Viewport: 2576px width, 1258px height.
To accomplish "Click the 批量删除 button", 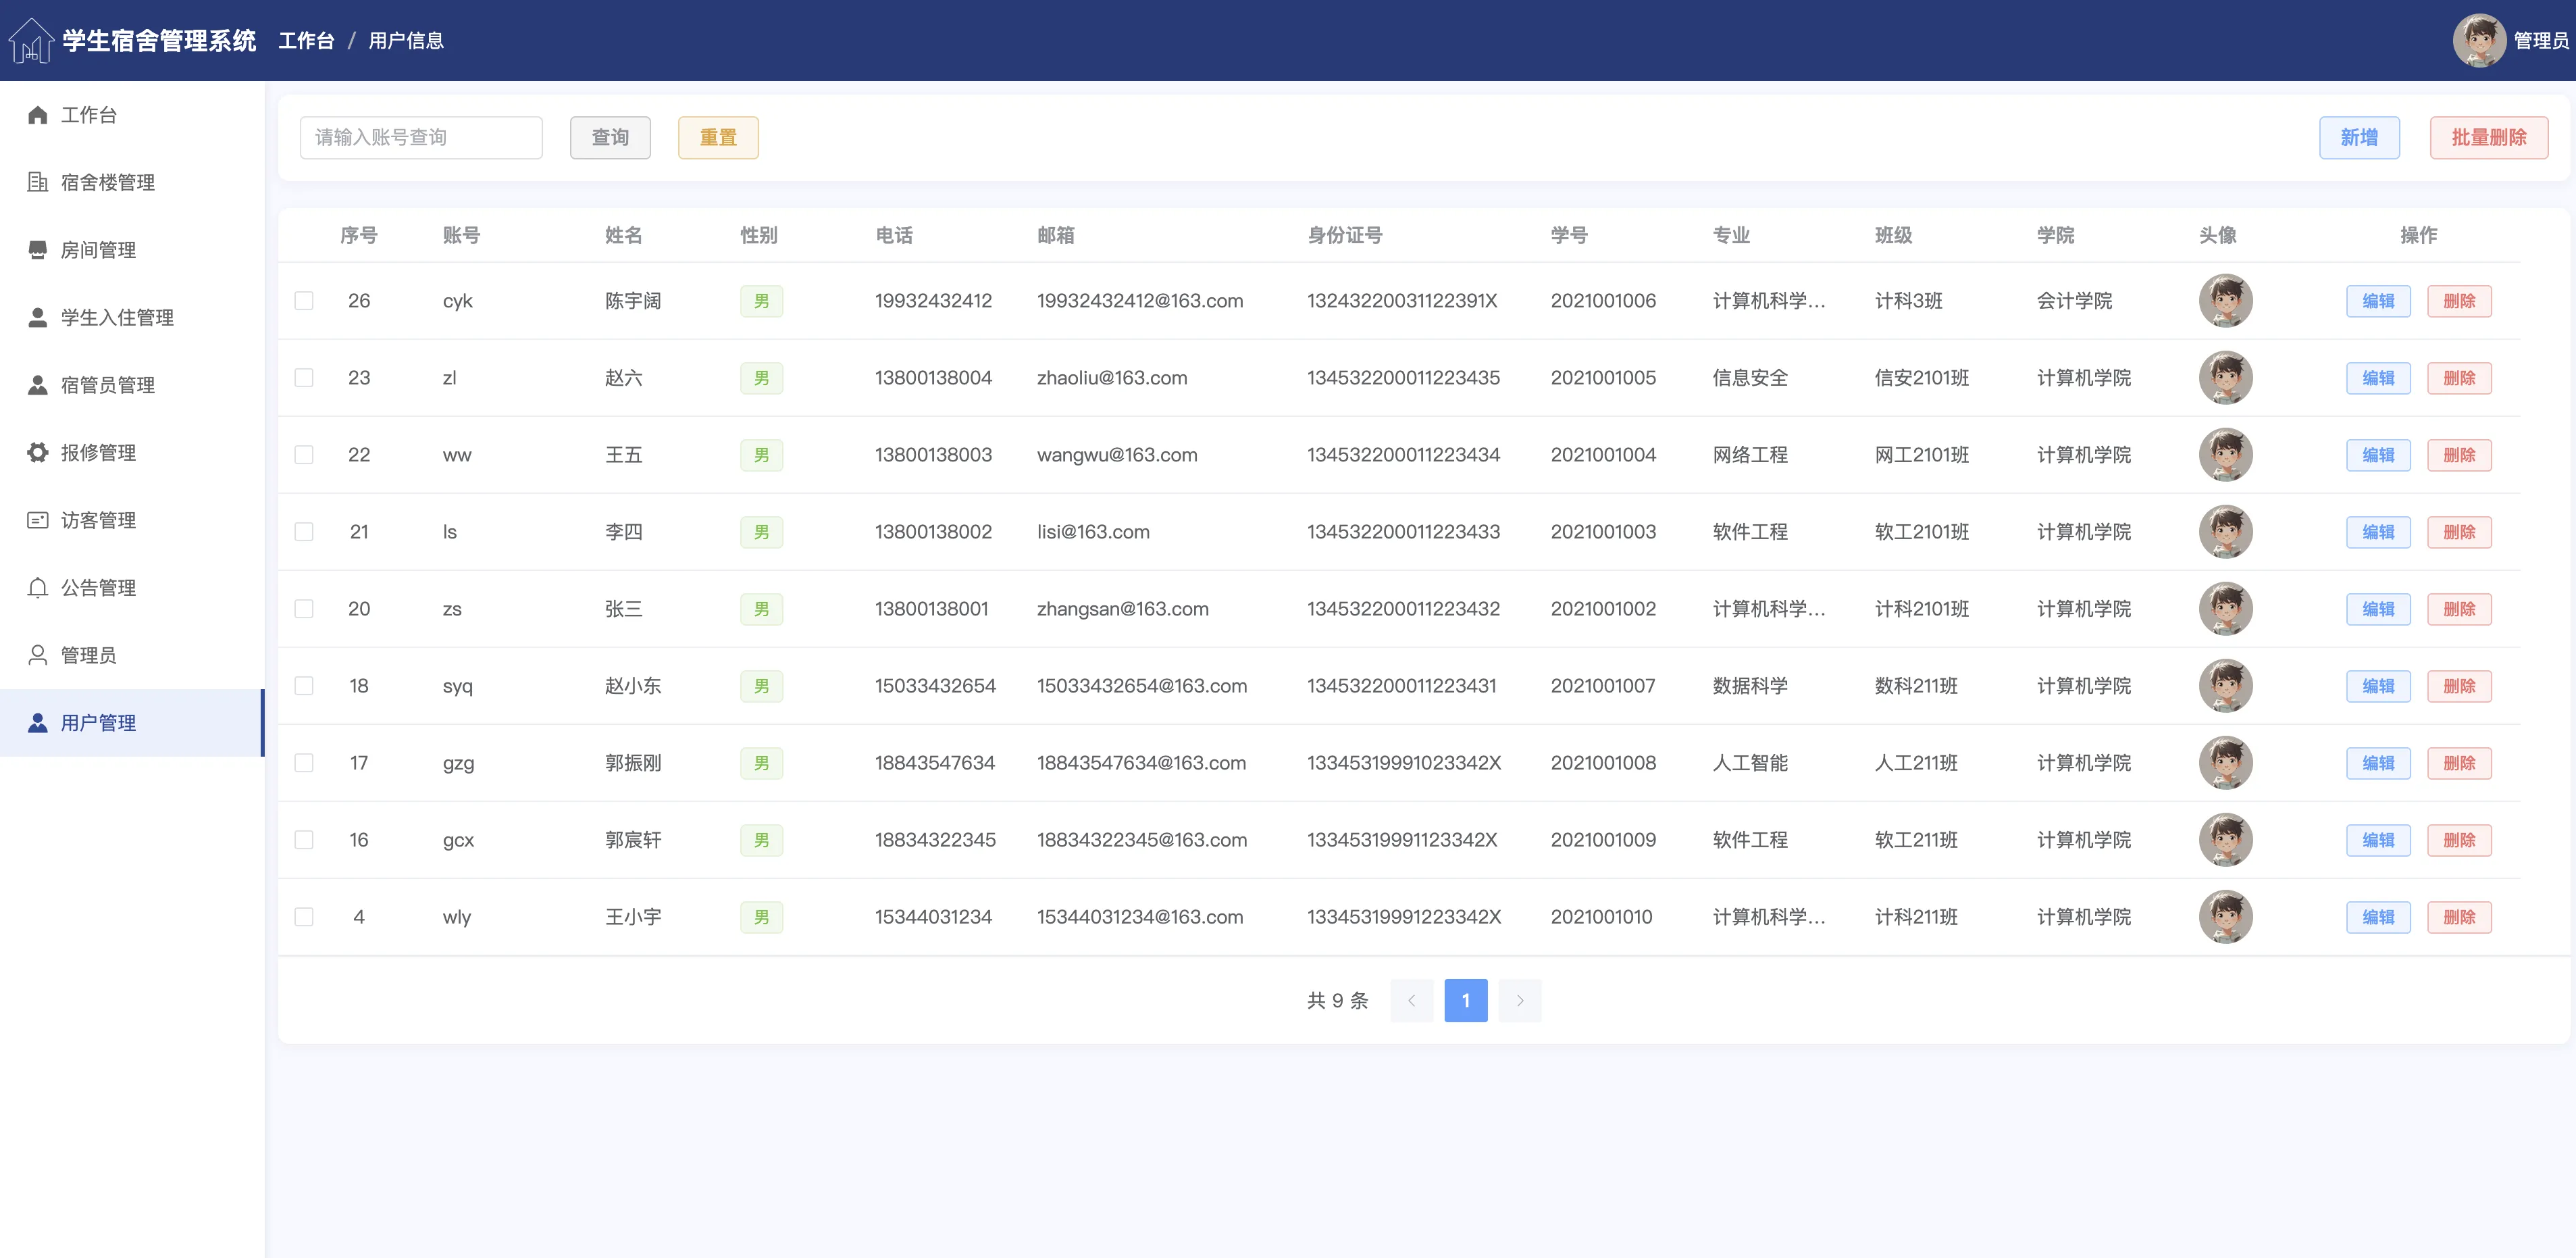I will coord(2488,138).
